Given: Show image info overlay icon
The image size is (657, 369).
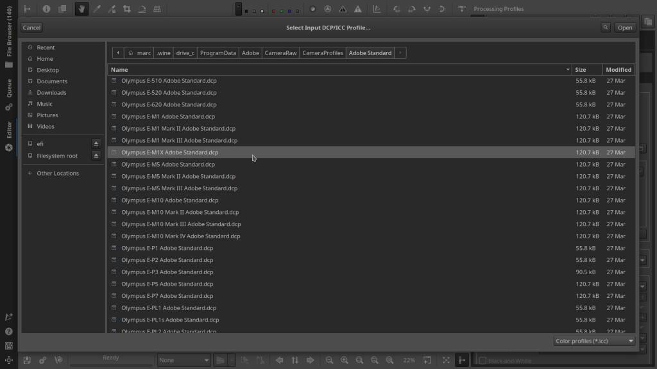Looking at the screenshot, I should coord(46,9).
